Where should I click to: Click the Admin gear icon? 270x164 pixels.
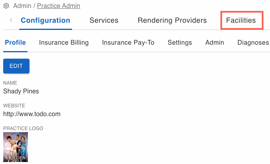[x=6, y=6]
